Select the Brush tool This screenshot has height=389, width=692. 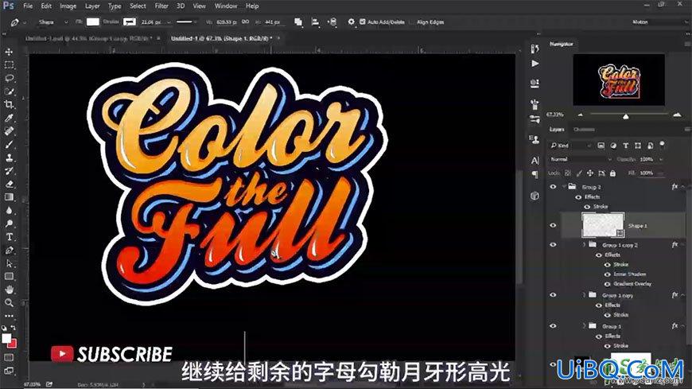pyautogui.click(x=9, y=145)
